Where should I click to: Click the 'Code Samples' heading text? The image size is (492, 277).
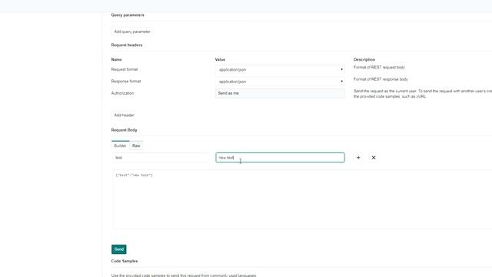[125, 262]
